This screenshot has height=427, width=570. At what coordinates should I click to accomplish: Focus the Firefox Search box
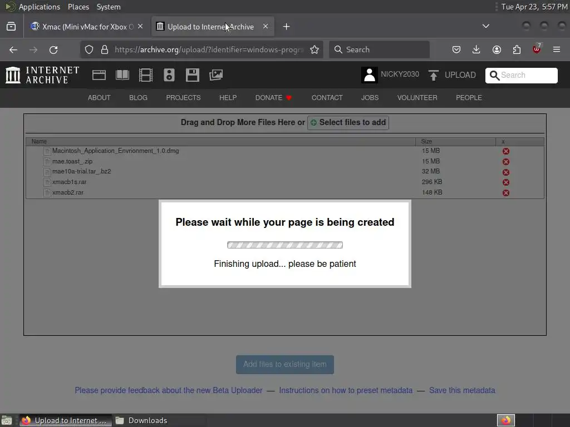[379, 49]
